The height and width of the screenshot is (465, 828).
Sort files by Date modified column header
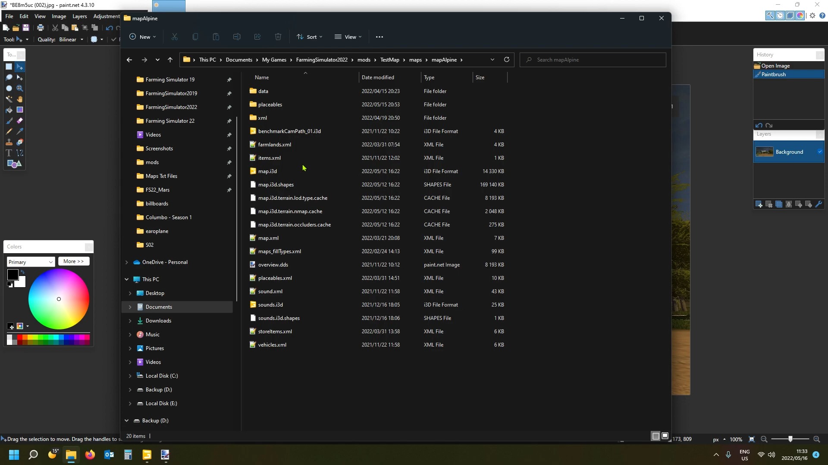378,77
